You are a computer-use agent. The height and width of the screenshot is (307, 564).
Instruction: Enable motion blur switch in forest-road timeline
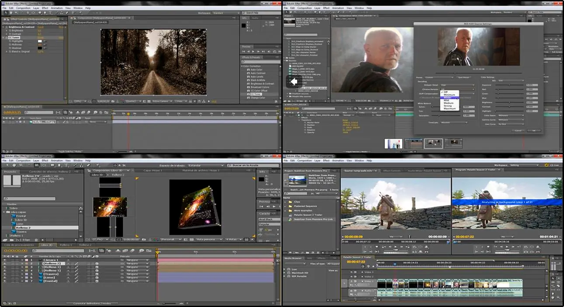tap(89, 112)
